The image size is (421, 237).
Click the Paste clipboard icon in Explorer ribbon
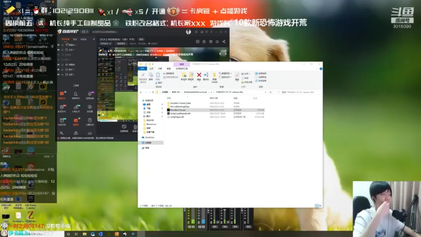coord(158,75)
